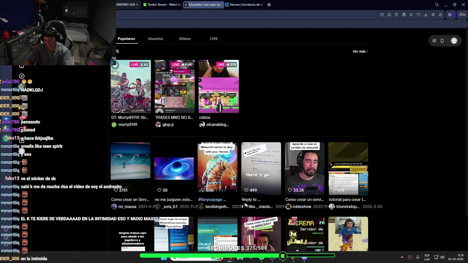This screenshot has height=263, width=468.
Task: Open robleshow user profile link
Action: point(302,207)
